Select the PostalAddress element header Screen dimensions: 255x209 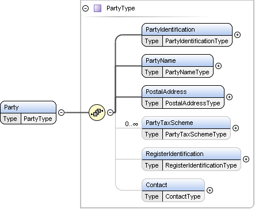coord(183,92)
